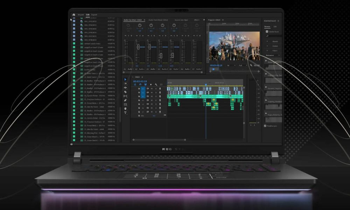350x210 pixels.
Task: Click the Program monitor settings wrench icon
Action: pyautogui.click(x=251, y=65)
